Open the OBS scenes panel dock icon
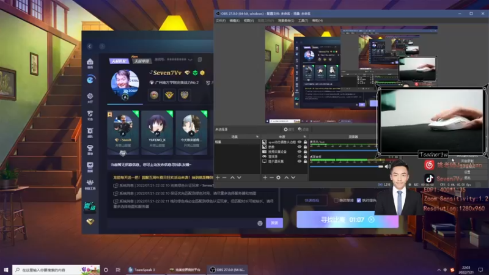The image size is (489, 275). click(x=257, y=137)
